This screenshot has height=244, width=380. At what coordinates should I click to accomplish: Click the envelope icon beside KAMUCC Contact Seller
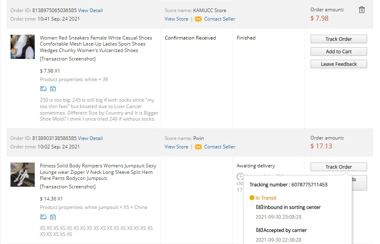click(x=198, y=19)
